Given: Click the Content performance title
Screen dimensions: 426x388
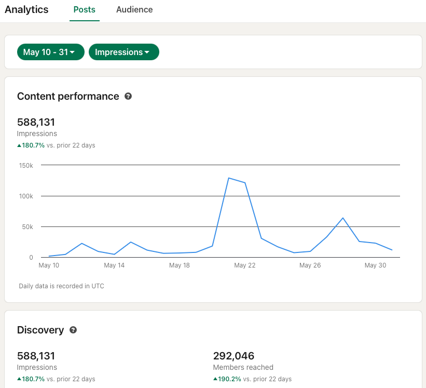Looking at the screenshot, I should pos(68,96).
